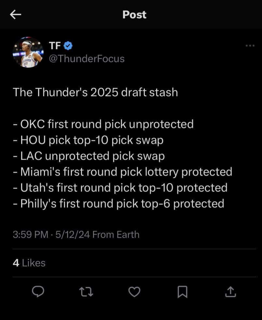The height and width of the screenshot is (320, 262).
Task: Click the Miami lottery protected pick line
Action: [123, 172]
